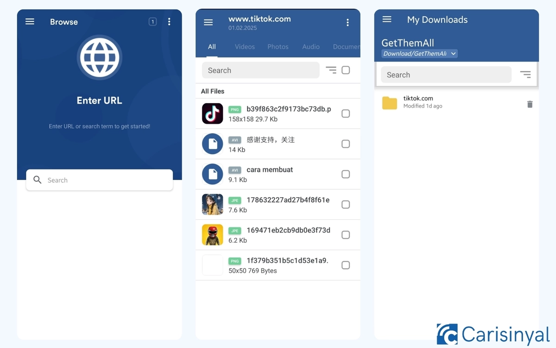Select the All tab
Screen dimensions: 556x348
(x=212, y=47)
